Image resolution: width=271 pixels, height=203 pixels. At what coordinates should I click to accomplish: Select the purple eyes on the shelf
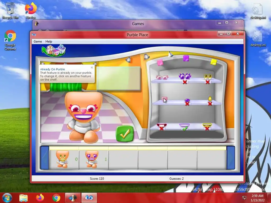(184, 76)
